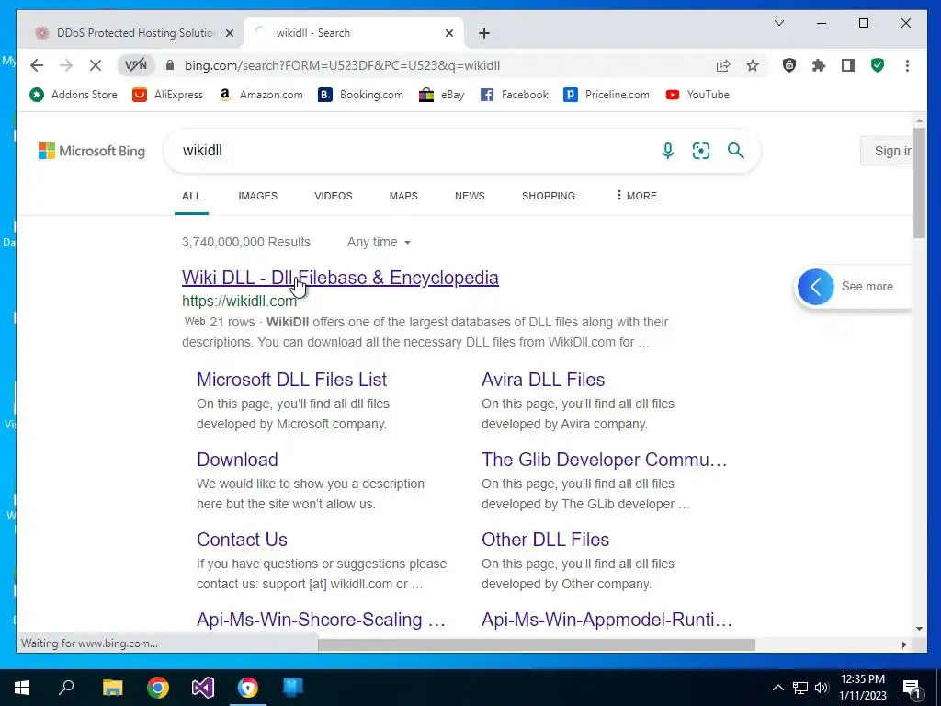Viewport: 941px width, 706px height.
Task: Open the https://wikidll.com URL link
Action: click(x=240, y=302)
